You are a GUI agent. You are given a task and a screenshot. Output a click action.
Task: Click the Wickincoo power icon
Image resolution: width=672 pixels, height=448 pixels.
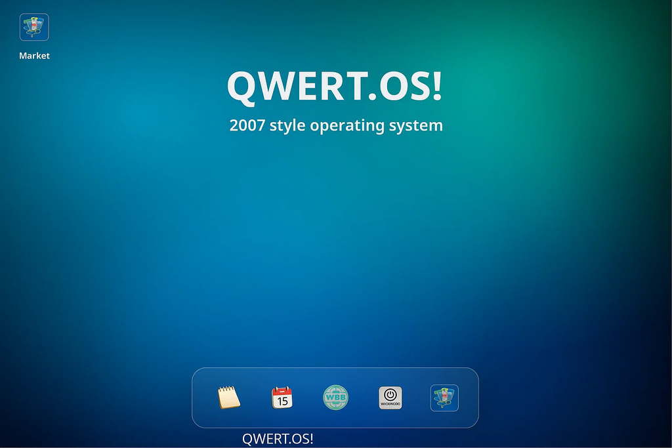pyautogui.click(x=390, y=397)
